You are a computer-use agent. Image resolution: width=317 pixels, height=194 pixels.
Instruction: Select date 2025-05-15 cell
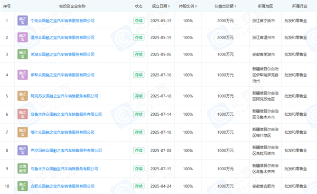tap(161, 21)
